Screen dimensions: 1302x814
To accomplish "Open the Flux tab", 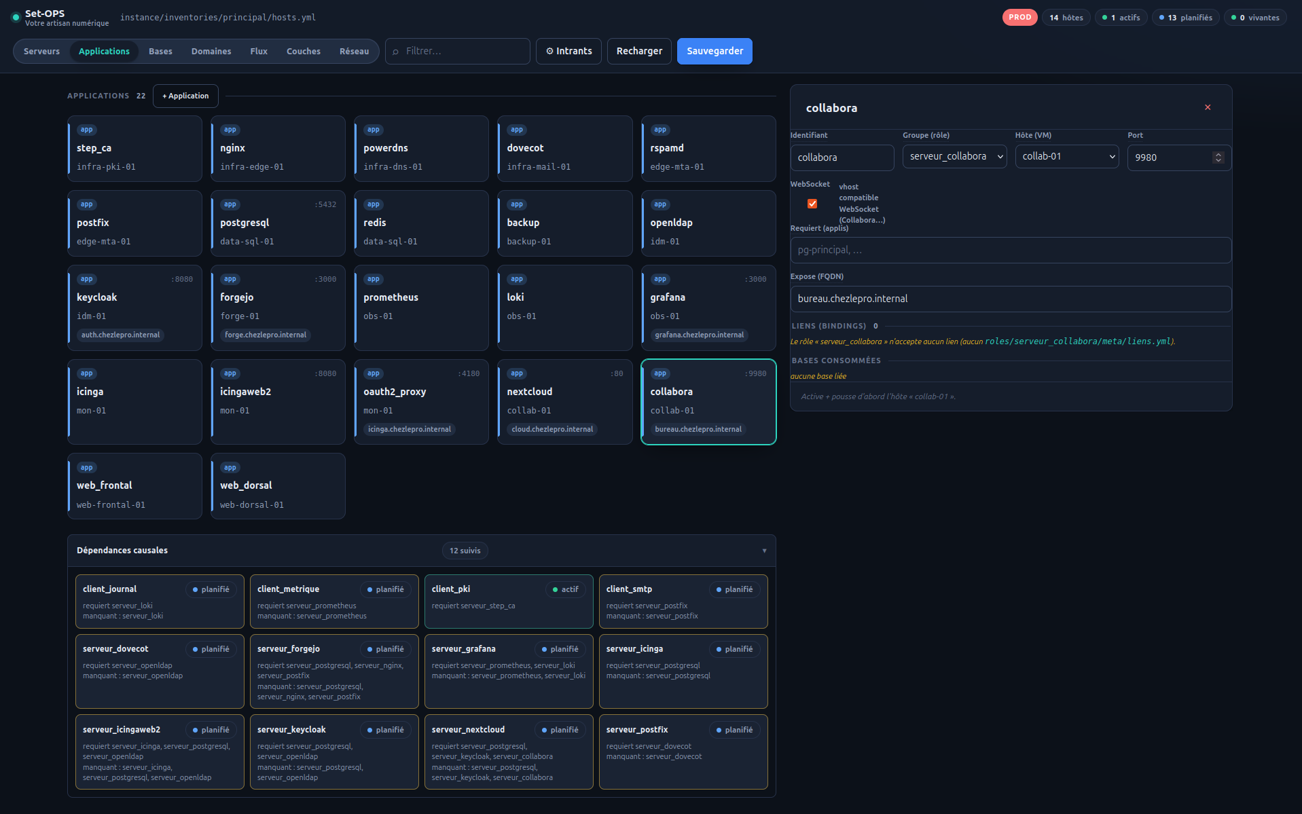I will (259, 51).
